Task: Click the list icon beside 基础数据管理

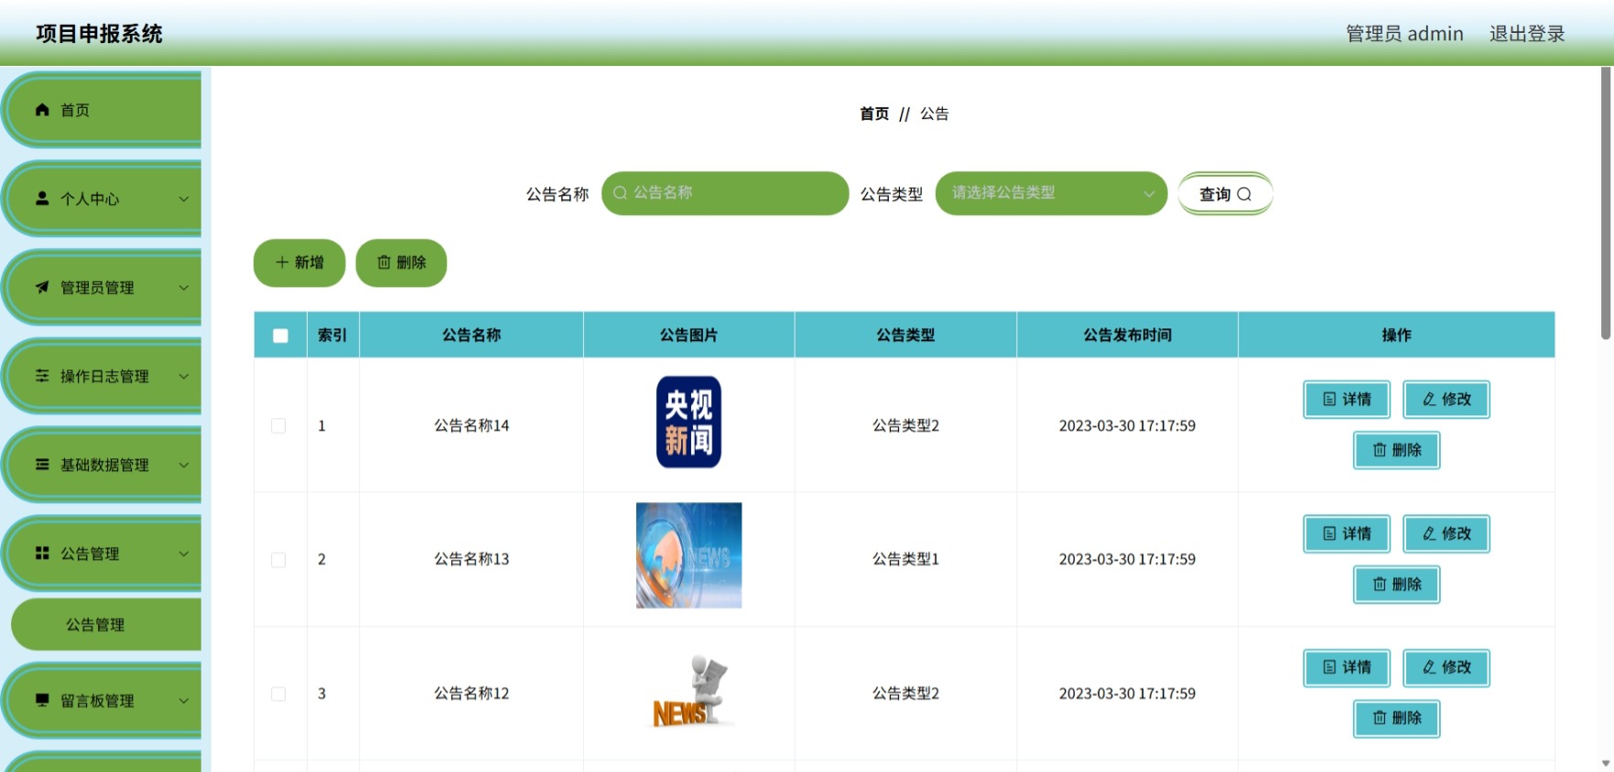Action: point(42,465)
